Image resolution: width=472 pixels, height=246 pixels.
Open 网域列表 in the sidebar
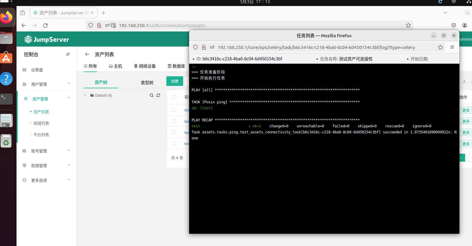pos(41,123)
